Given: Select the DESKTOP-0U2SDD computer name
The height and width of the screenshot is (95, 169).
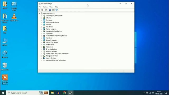Looking at the screenshot, I should (49, 13).
